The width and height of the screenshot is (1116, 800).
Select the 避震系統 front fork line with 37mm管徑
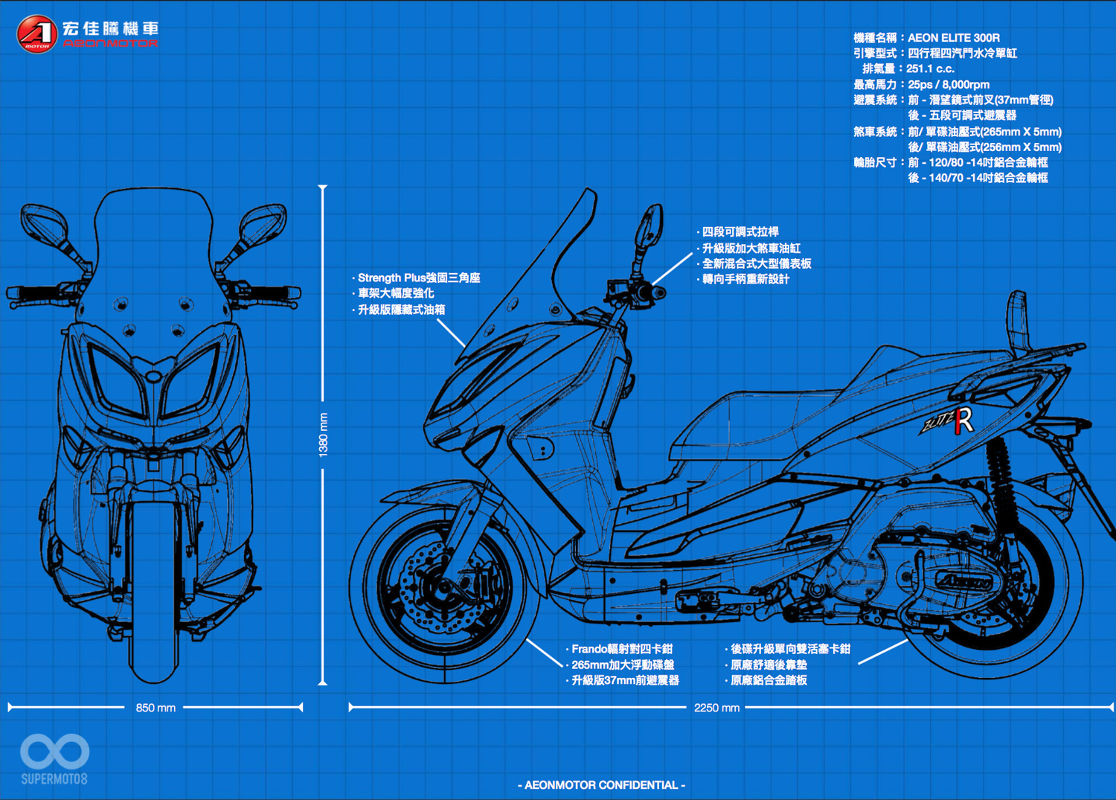tap(953, 100)
